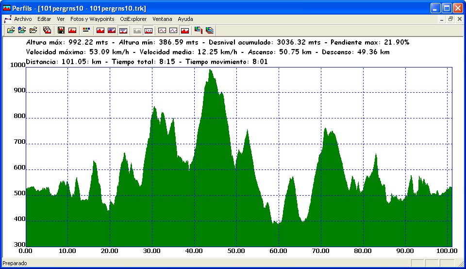Viewport: 466px width, 269px height.
Task: Click the stacked red profile windows icon
Action: tap(47, 30)
